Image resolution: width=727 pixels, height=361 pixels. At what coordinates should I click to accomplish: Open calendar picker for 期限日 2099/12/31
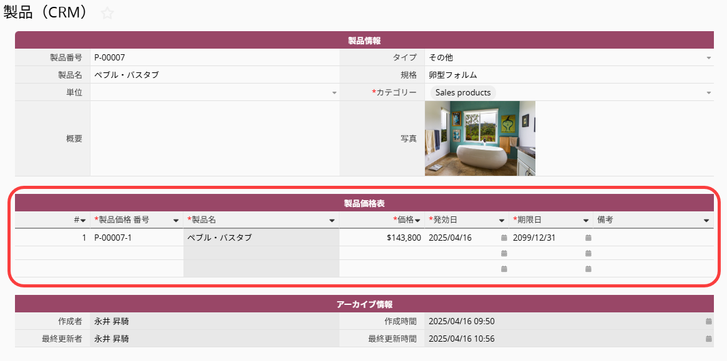click(x=588, y=238)
